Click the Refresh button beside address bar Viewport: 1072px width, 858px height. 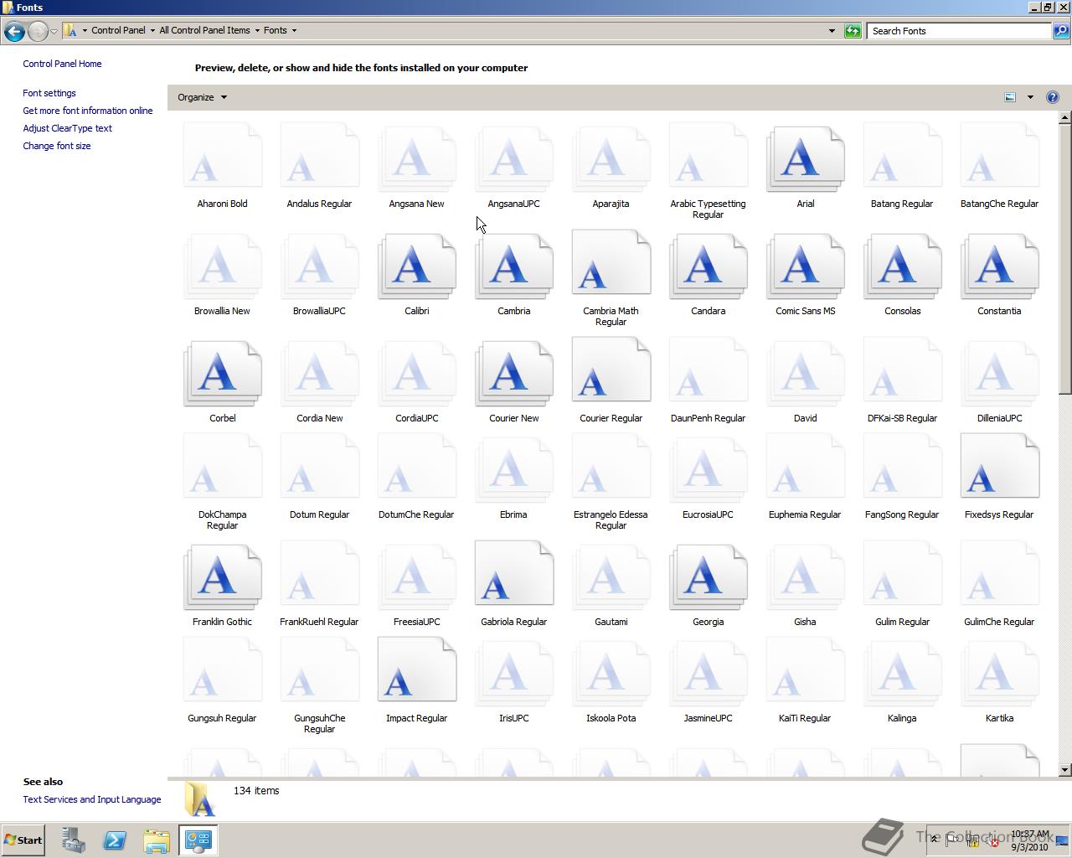[x=853, y=31]
